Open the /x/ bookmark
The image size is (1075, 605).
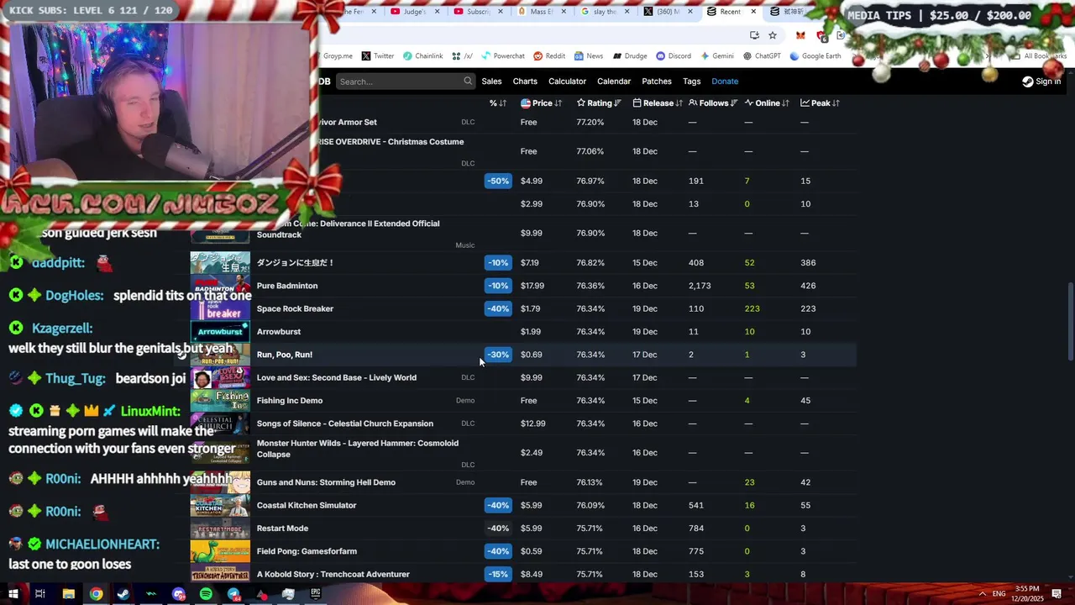(462, 56)
